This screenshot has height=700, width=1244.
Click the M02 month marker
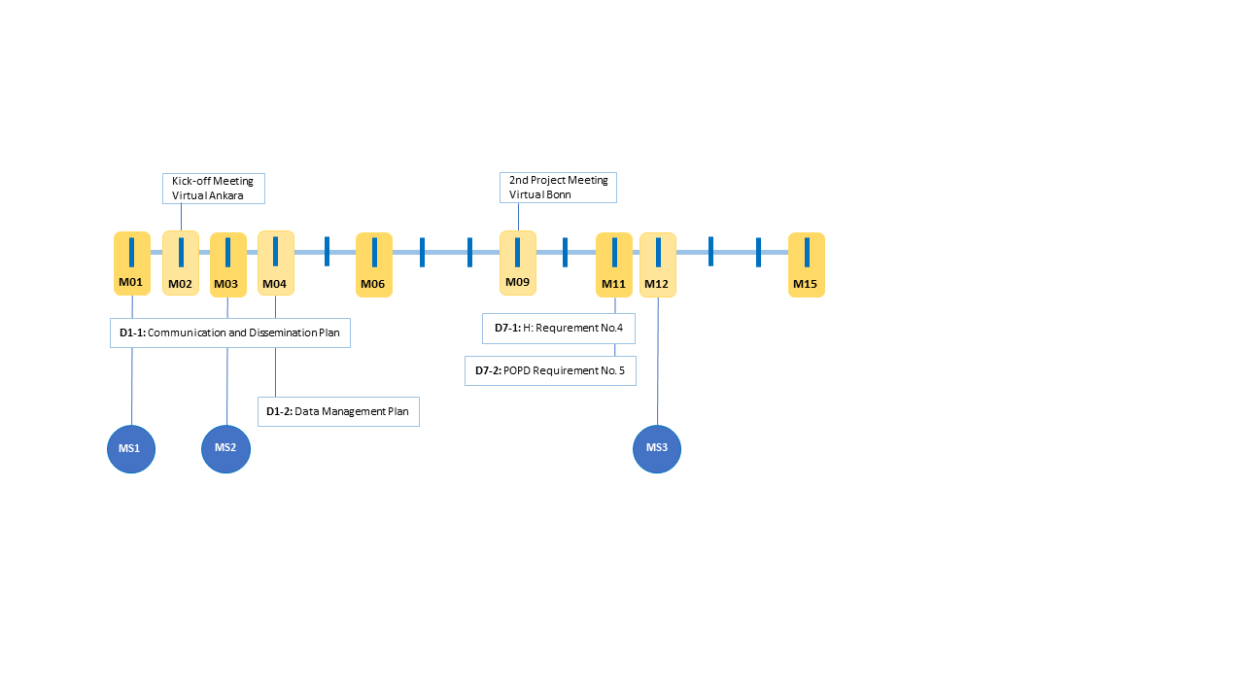click(x=181, y=263)
